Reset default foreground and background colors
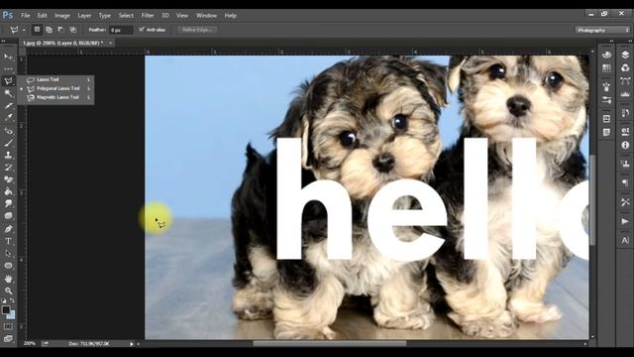Viewport: 634px width, 357px height. (x=4, y=300)
